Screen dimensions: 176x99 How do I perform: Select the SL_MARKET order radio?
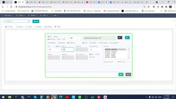[x=110, y=43]
